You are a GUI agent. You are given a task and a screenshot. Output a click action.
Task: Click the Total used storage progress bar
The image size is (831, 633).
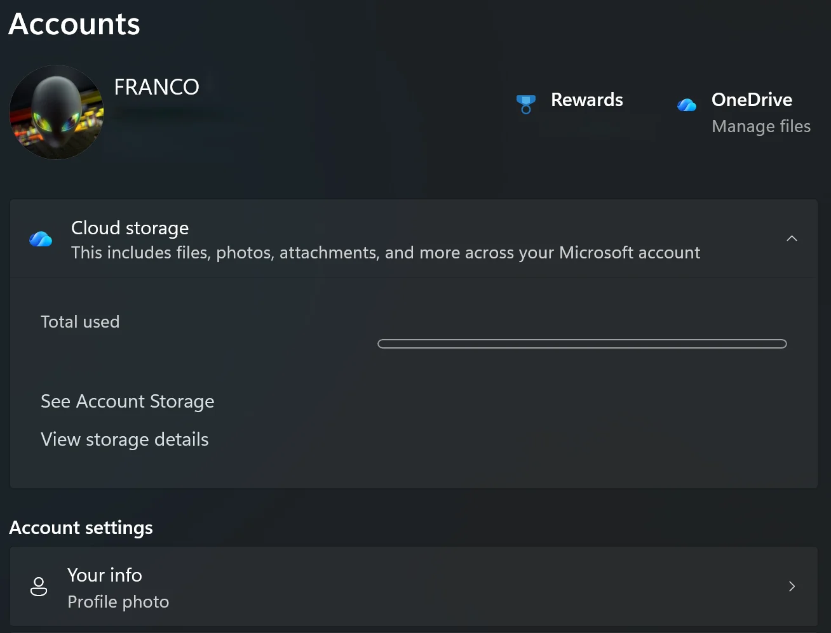click(x=582, y=344)
